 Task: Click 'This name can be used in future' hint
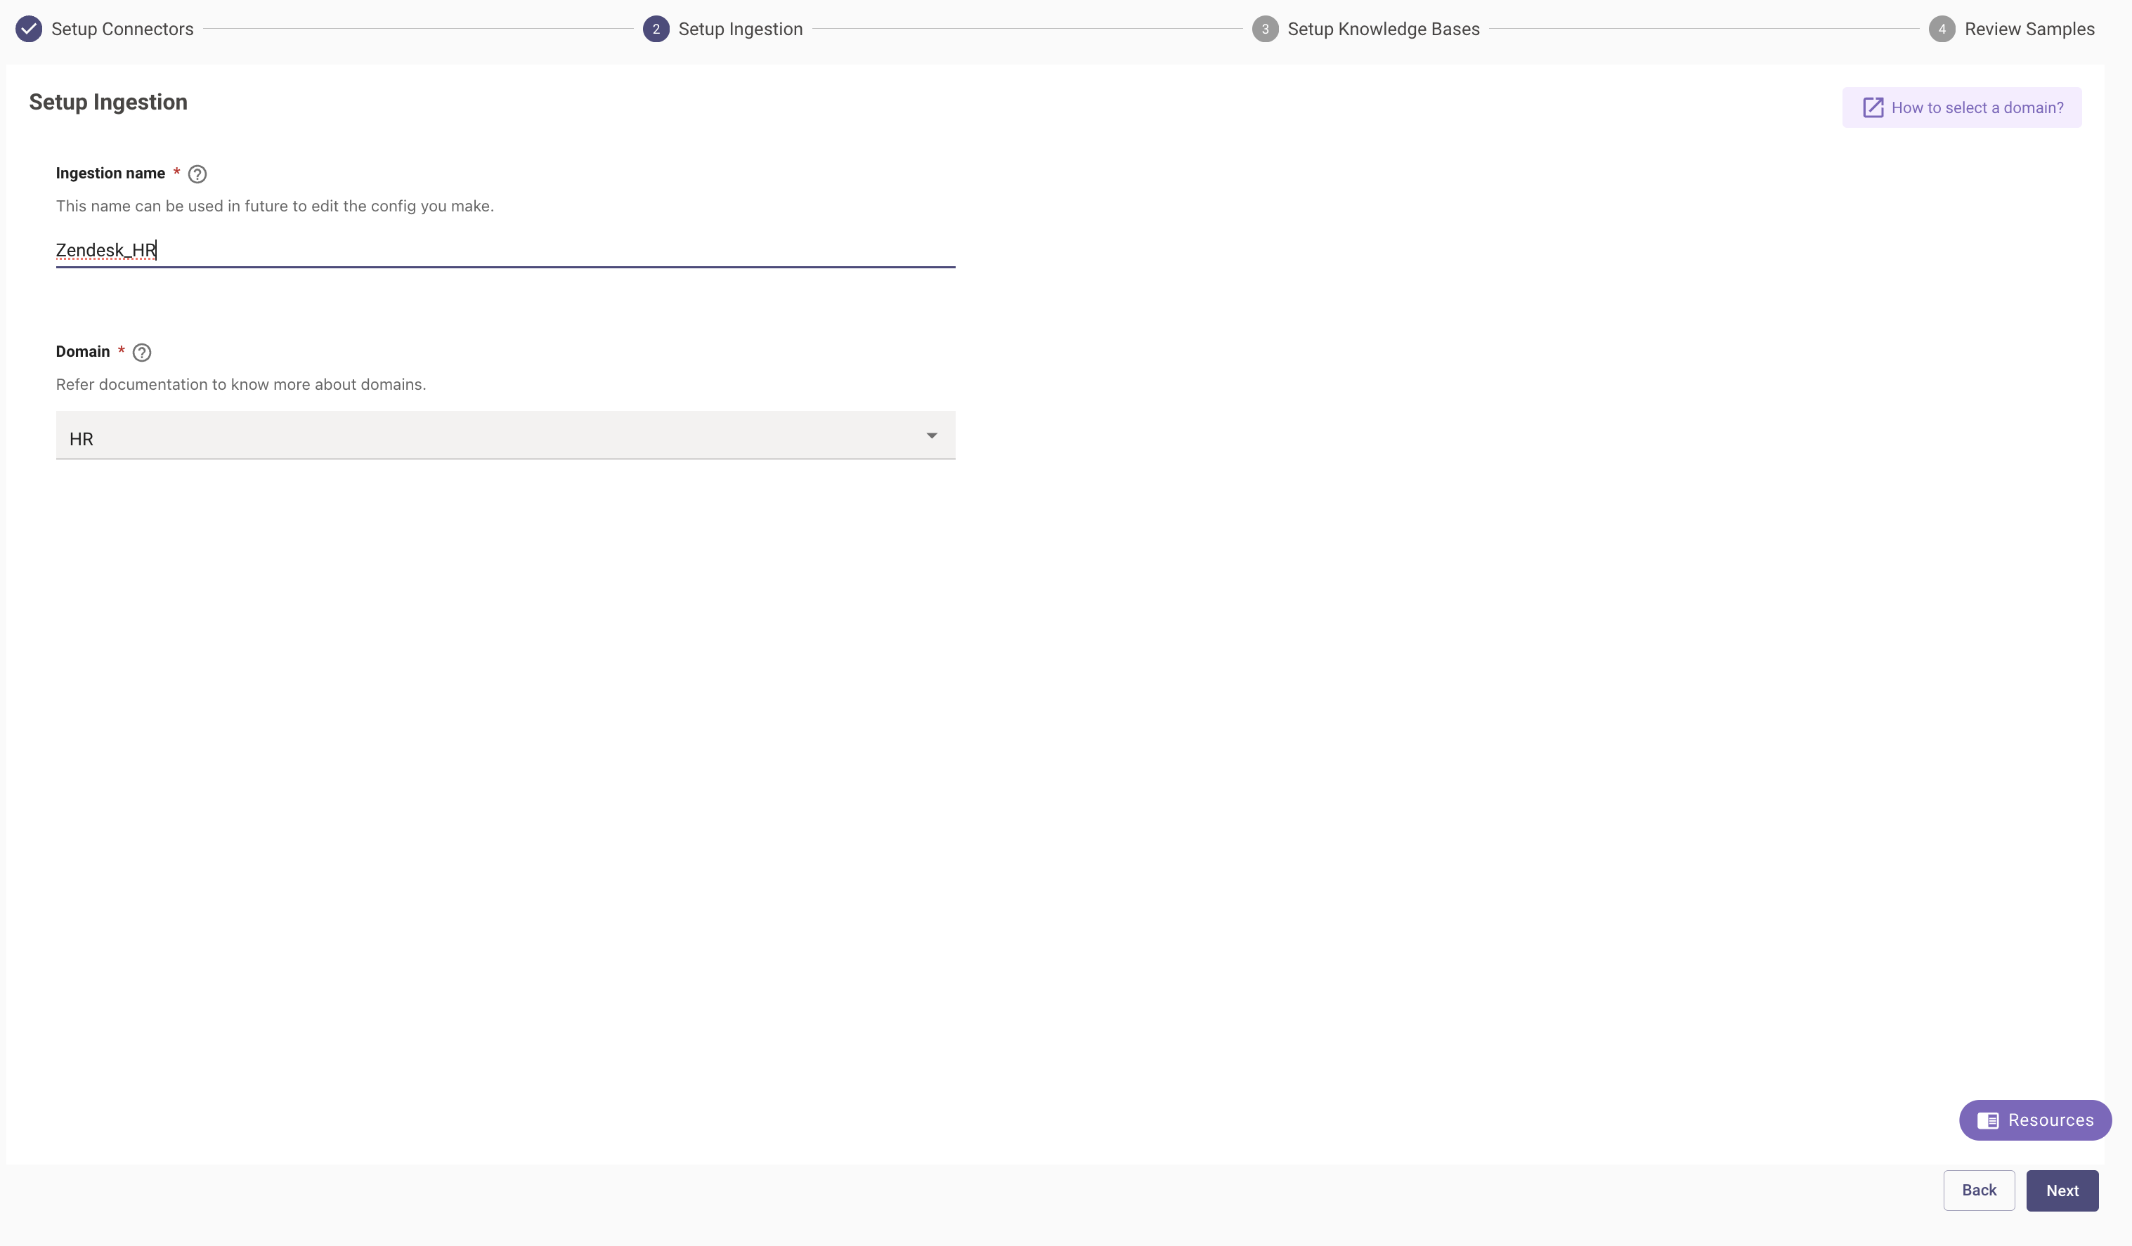(275, 206)
